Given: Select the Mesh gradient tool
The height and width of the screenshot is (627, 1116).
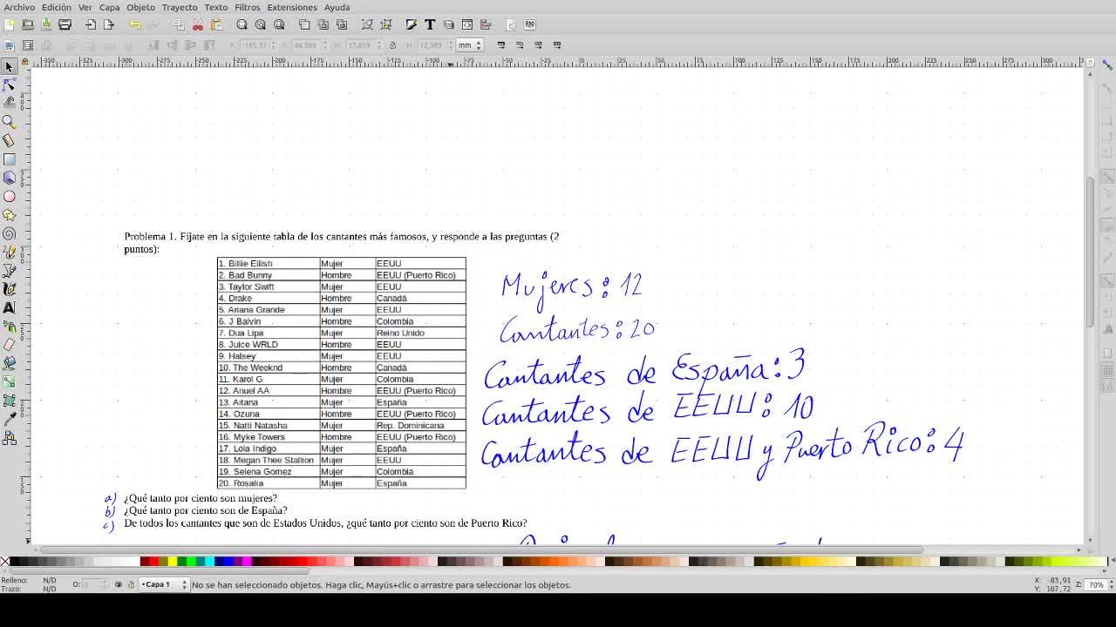Looking at the screenshot, I should pos(10,401).
